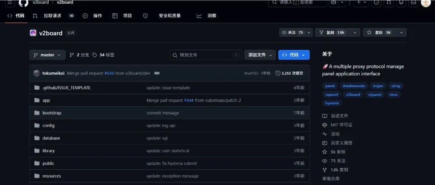Open 活动 activity pulse link
This screenshot has width=435, height=185.
pos(331,134)
